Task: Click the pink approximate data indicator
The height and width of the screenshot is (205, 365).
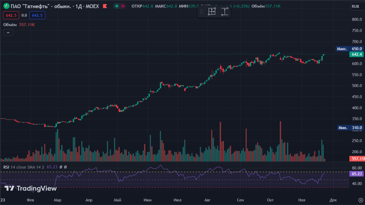Action: [x=123, y=6]
